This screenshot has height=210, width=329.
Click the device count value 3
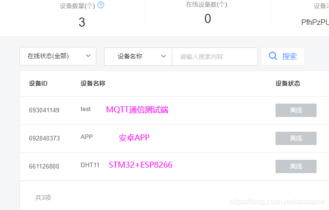pos(82,22)
